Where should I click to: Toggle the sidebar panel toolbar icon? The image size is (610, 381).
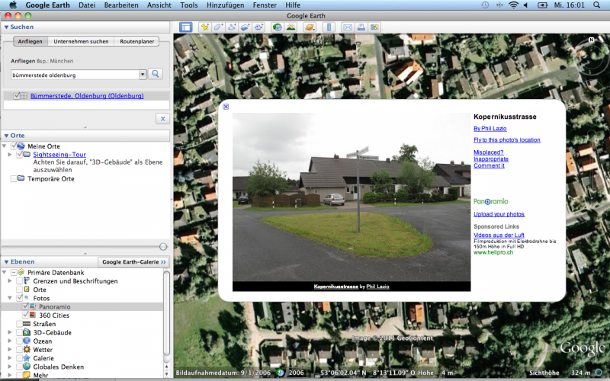click(185, 27)
